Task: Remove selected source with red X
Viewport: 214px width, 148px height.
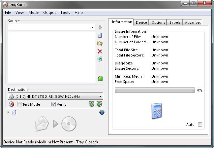Action: click(x=100, y=51)
